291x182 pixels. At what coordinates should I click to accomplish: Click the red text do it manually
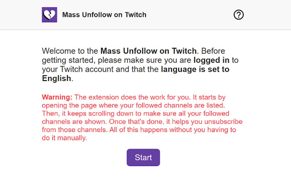64,138
